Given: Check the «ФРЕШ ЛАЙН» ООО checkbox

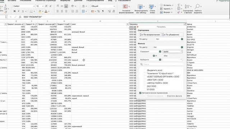Looking at the screenshot, I should 144,83.
